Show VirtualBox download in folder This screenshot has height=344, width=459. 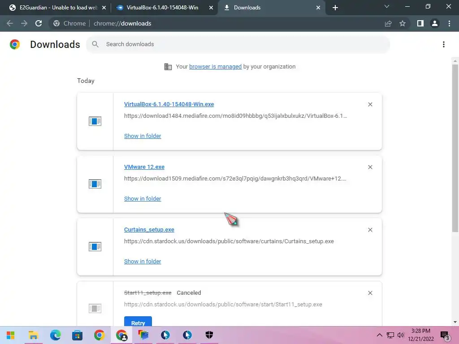click(x=143, y=136)
